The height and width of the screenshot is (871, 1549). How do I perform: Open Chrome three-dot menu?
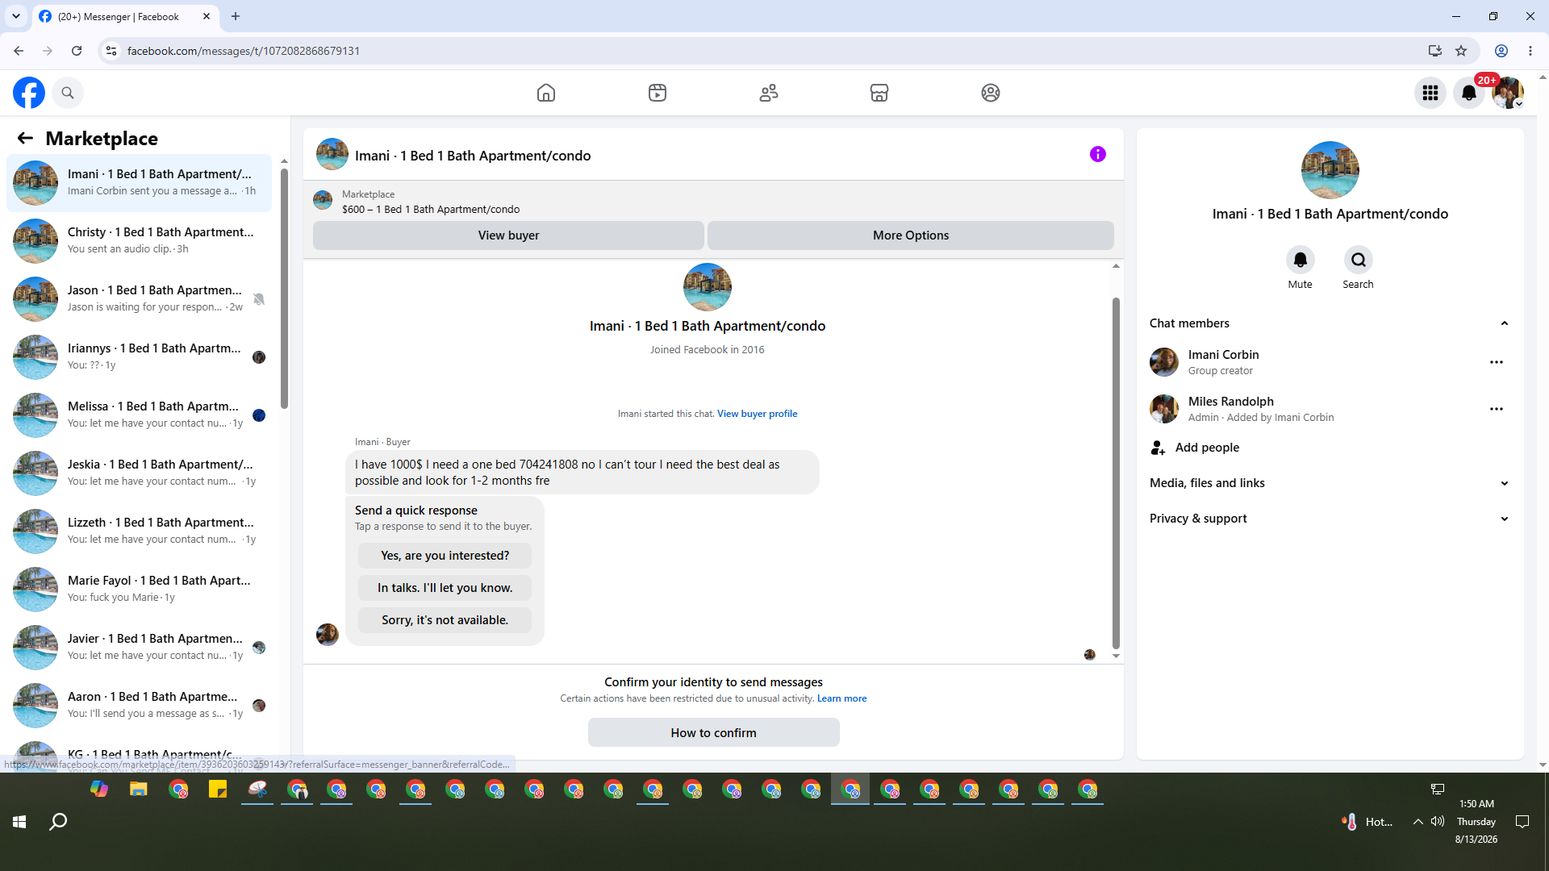point(1530,51)
